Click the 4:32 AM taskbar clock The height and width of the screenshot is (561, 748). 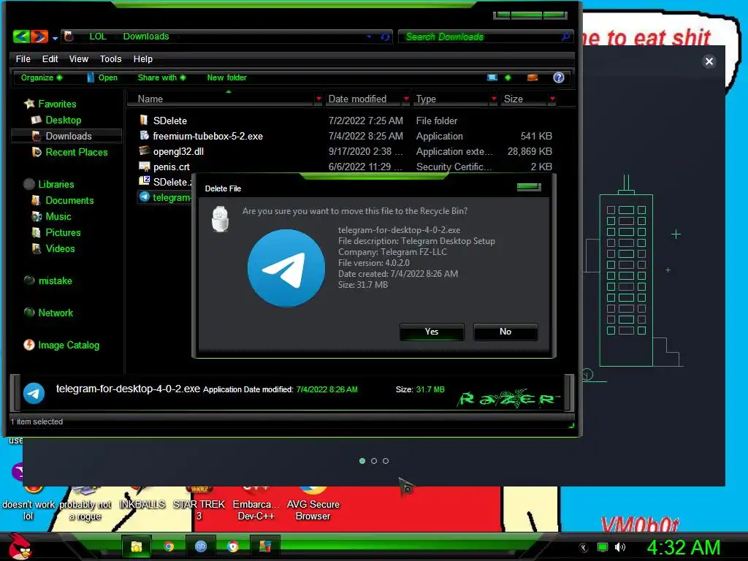coord(684,547)
